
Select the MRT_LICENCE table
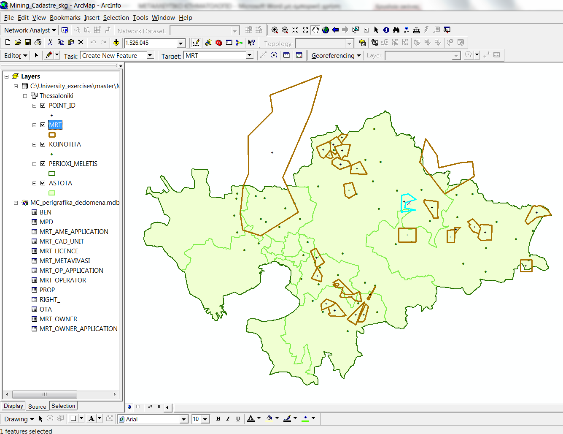click(x=59, y=251)
